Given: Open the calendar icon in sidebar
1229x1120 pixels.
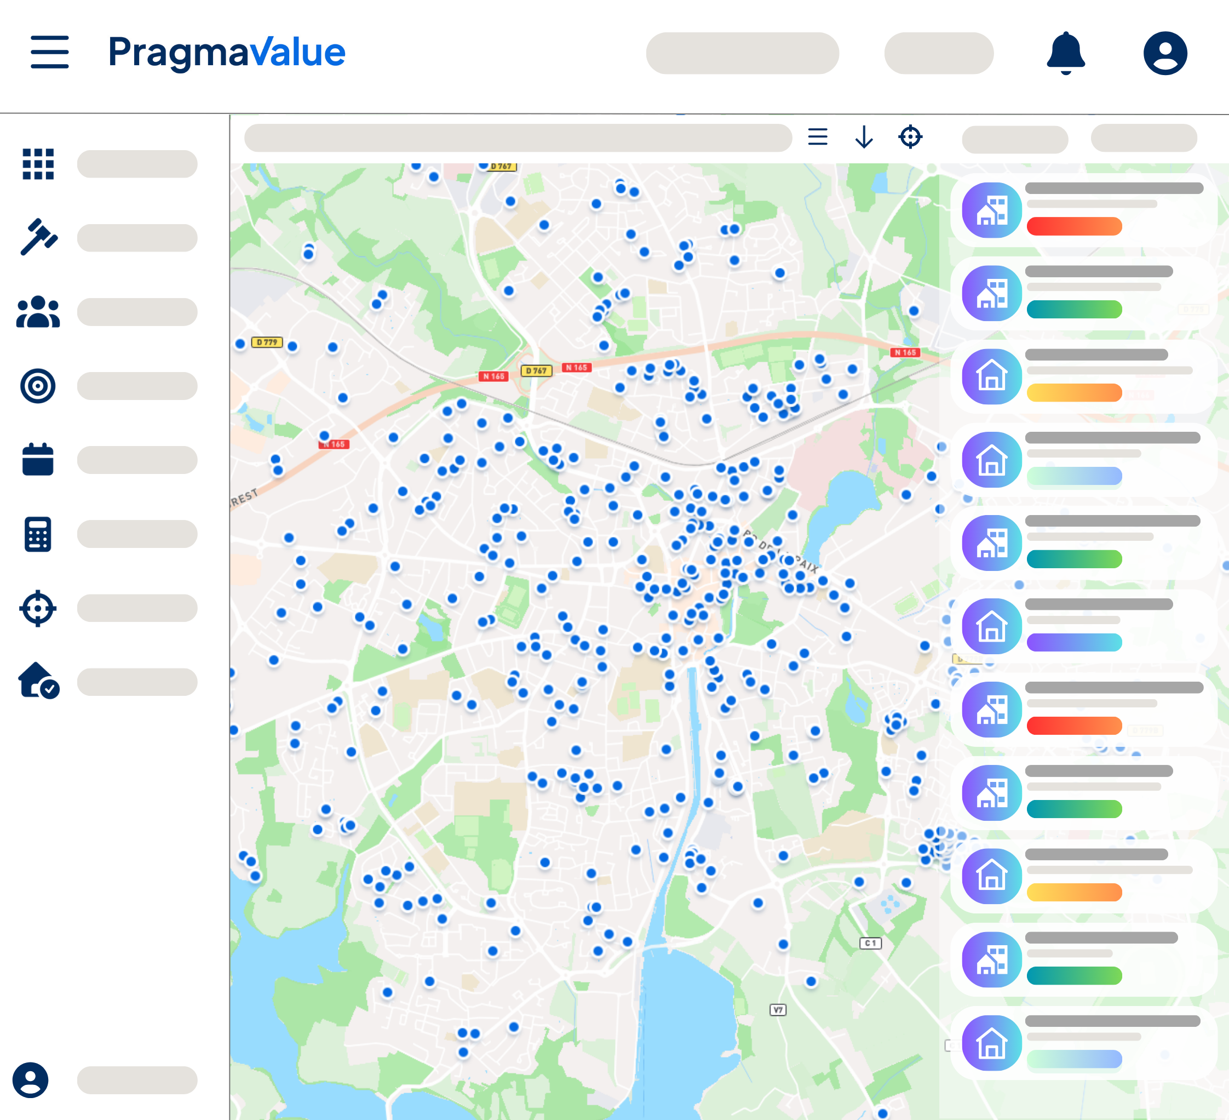Looking at the screenshot, I should [38, 459].
